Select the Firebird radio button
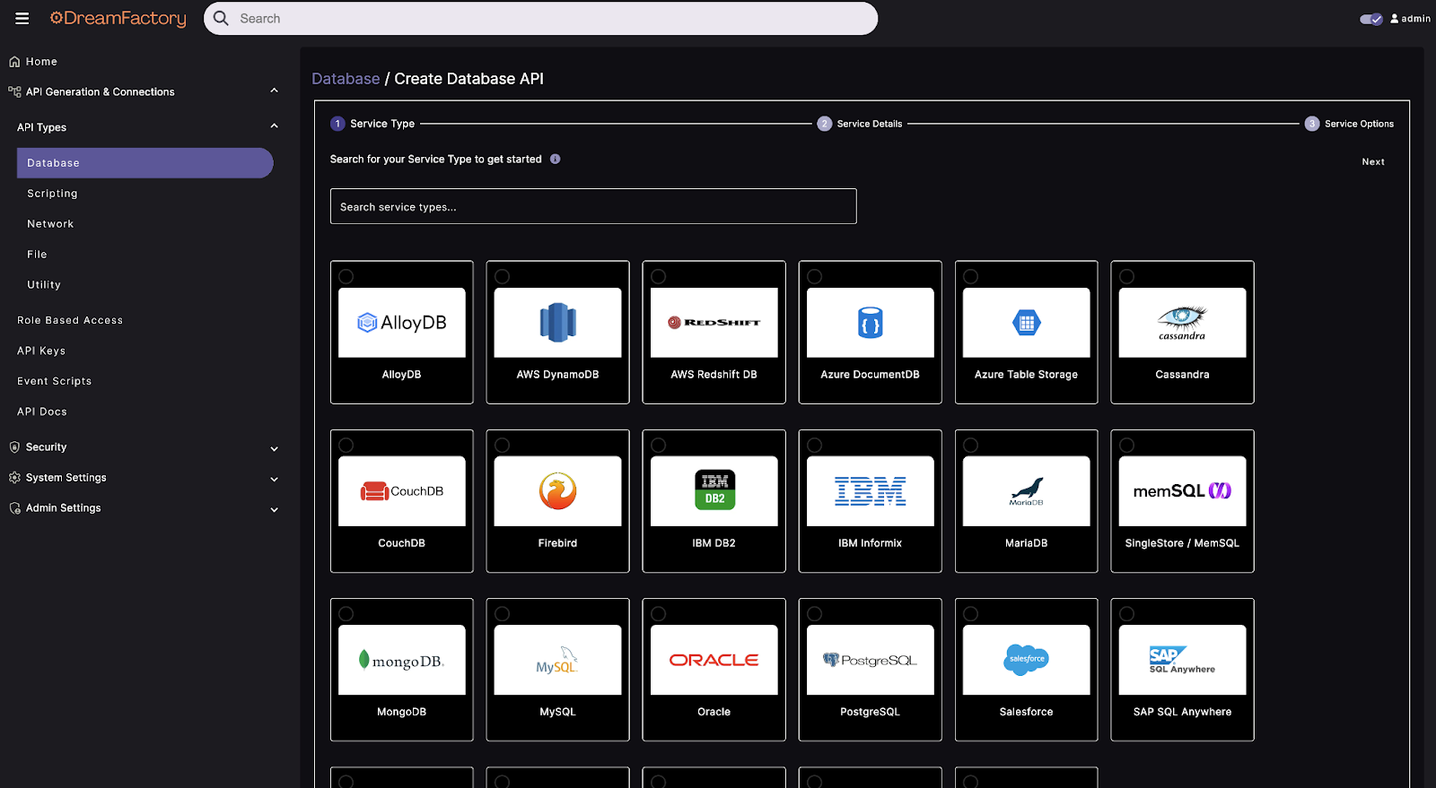This screenshot has height=788, width=1436. [503, 446]
